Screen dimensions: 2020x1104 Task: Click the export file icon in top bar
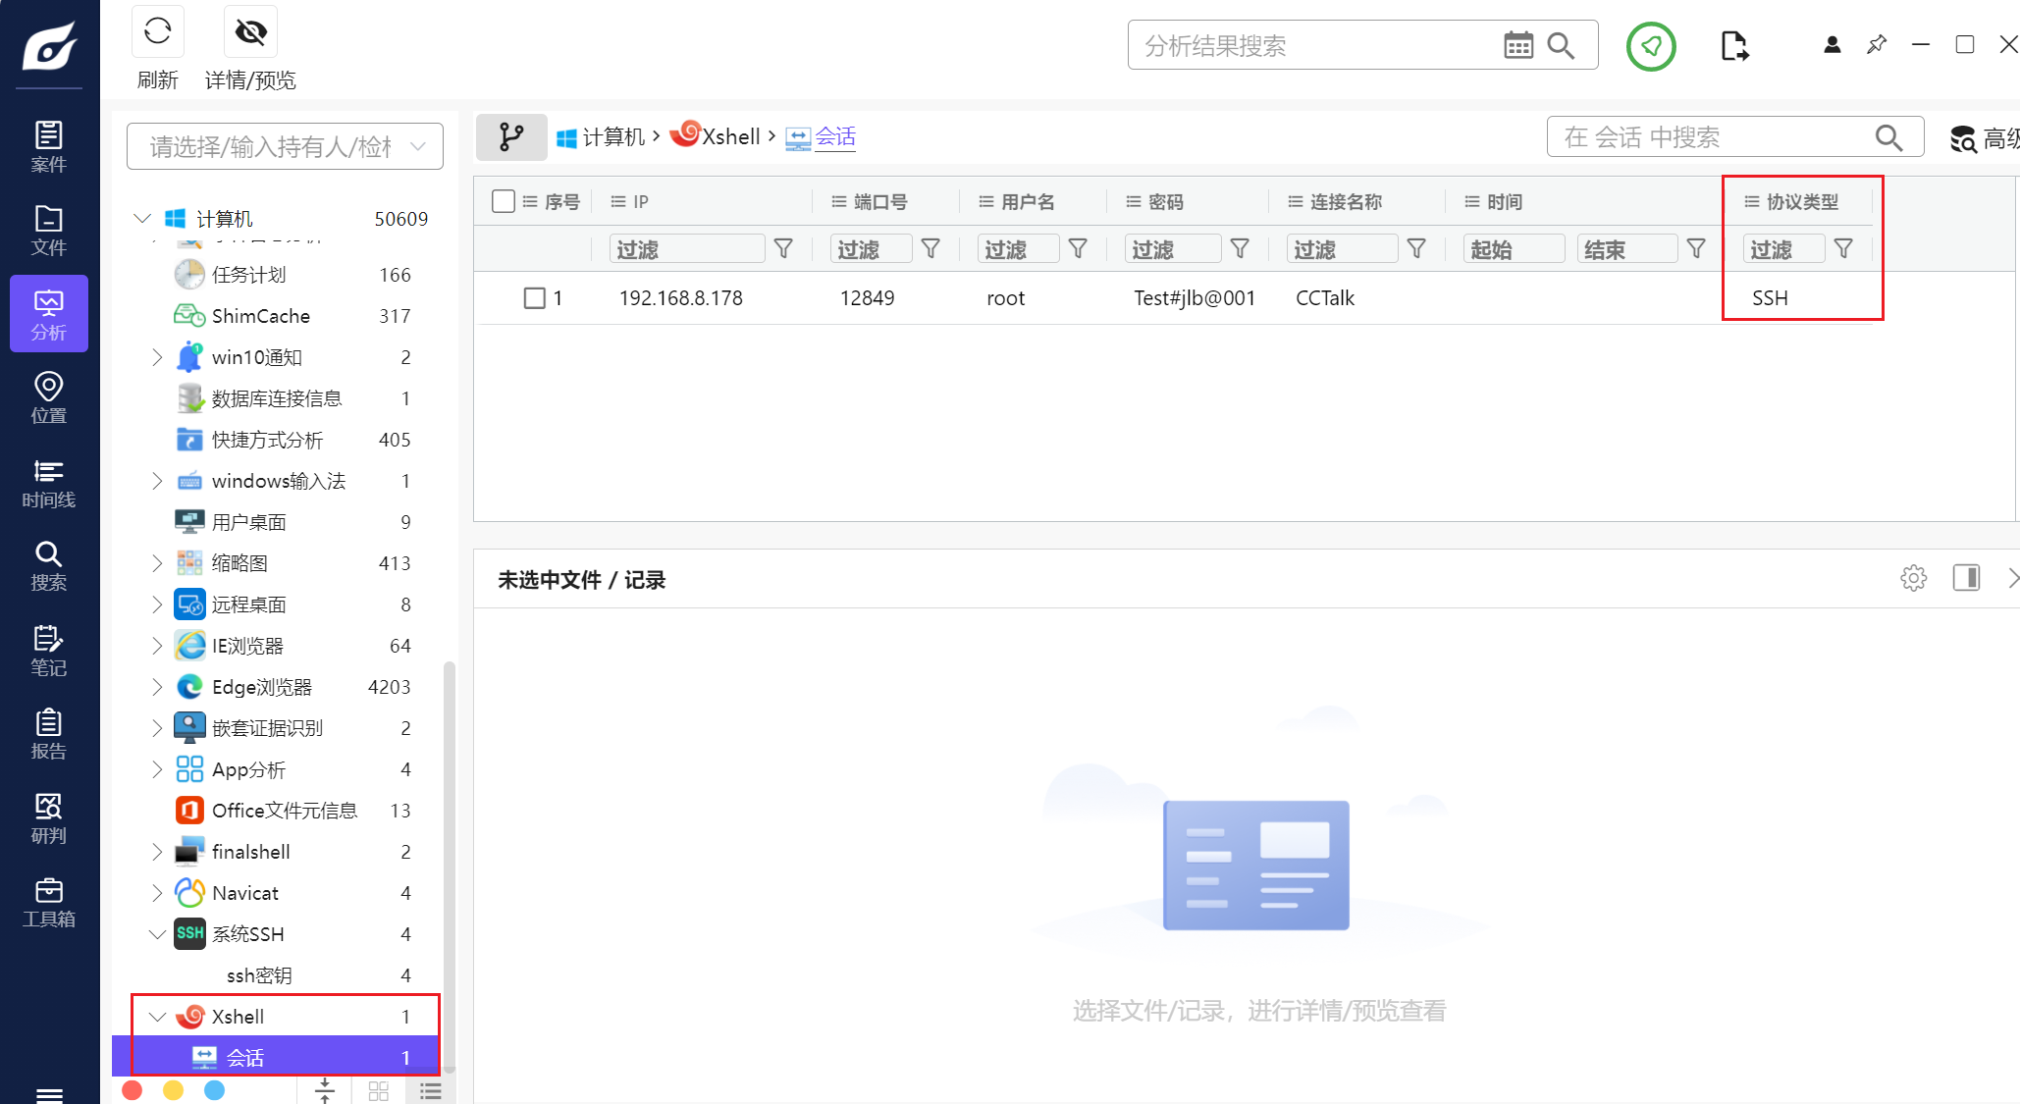point(1734,46)
